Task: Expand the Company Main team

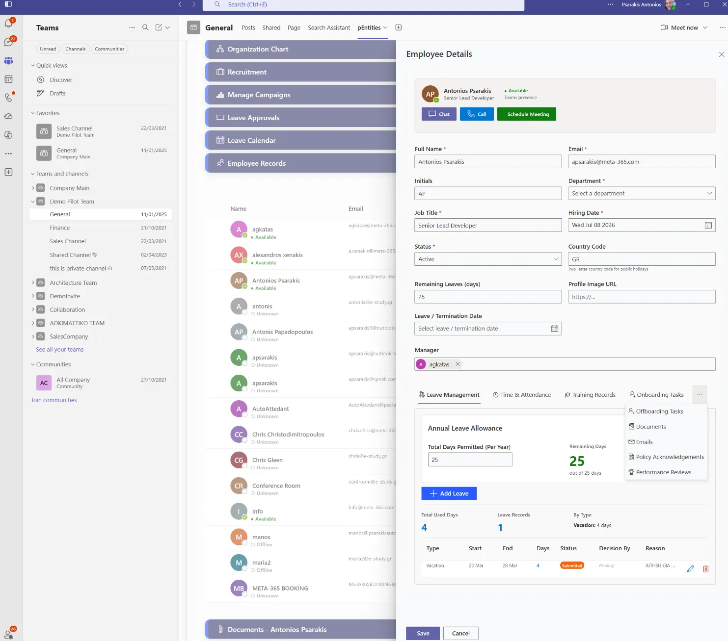Action: [x=33, y=188]
